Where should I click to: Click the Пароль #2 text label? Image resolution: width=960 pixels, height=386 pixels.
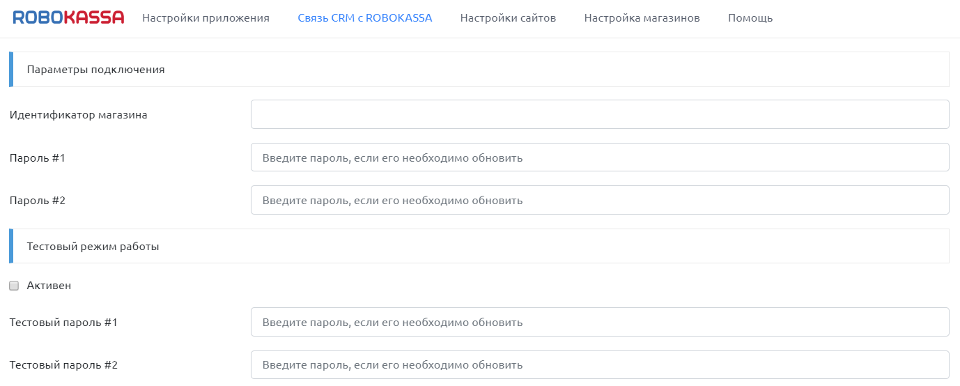[37, 201]
